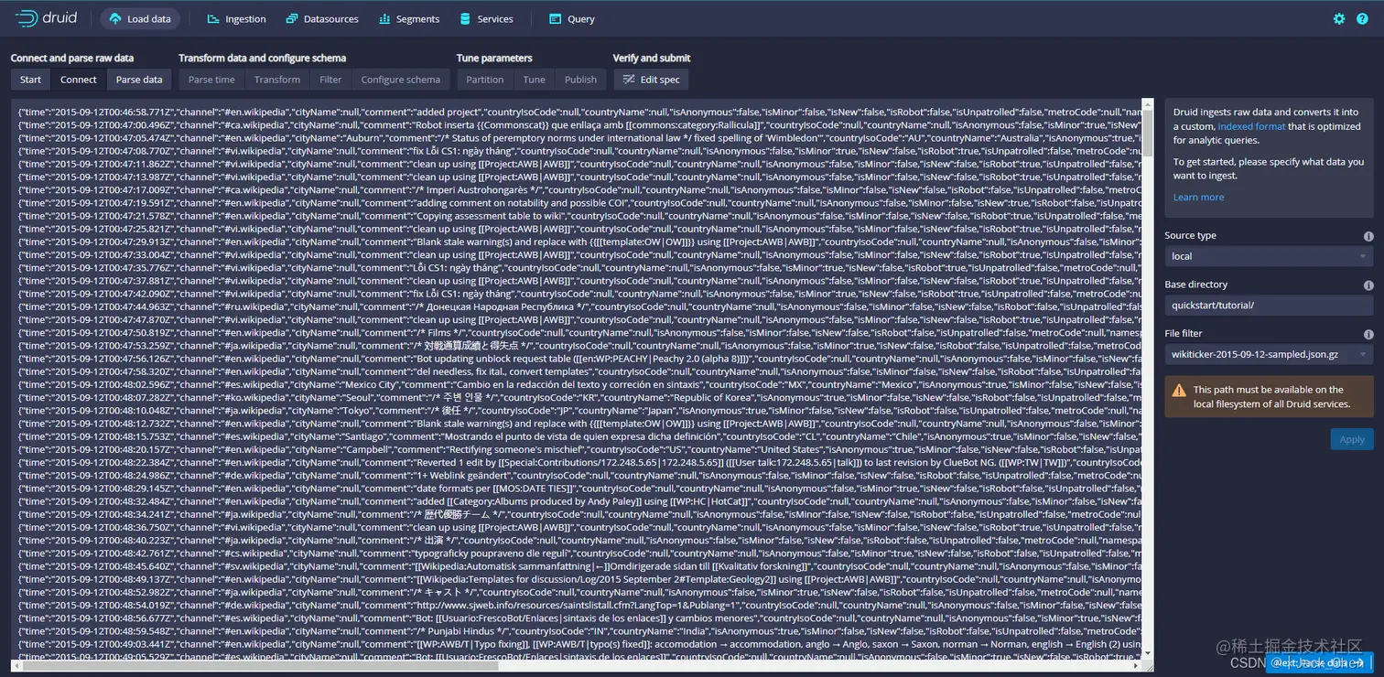Select the Start step
The image size is (1384, 677).
[31, 80]
